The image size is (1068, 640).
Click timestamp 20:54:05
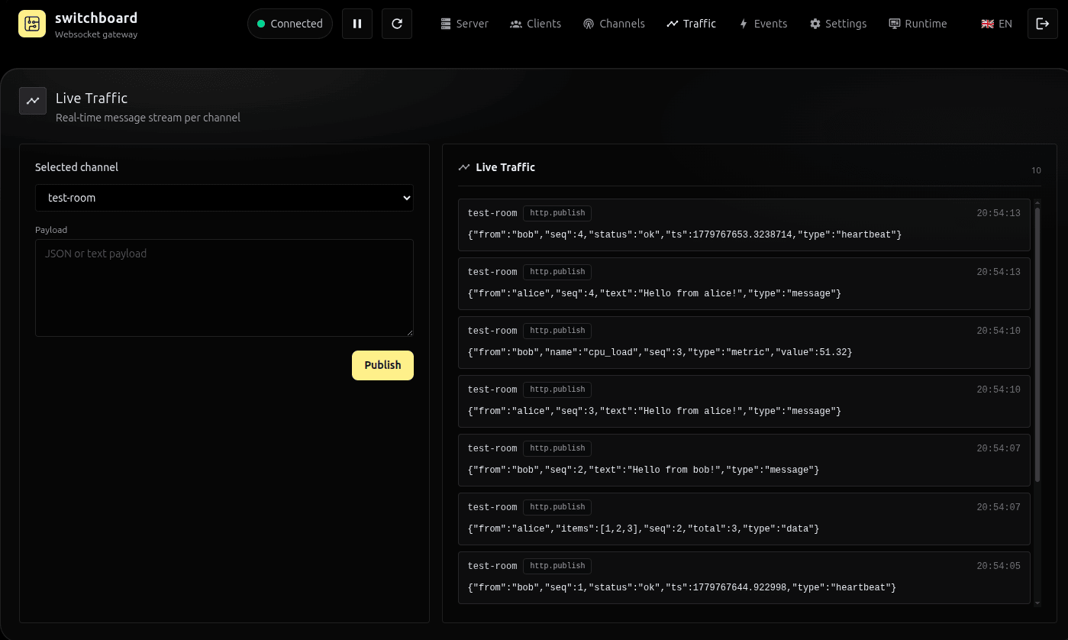tap(999, 566)
